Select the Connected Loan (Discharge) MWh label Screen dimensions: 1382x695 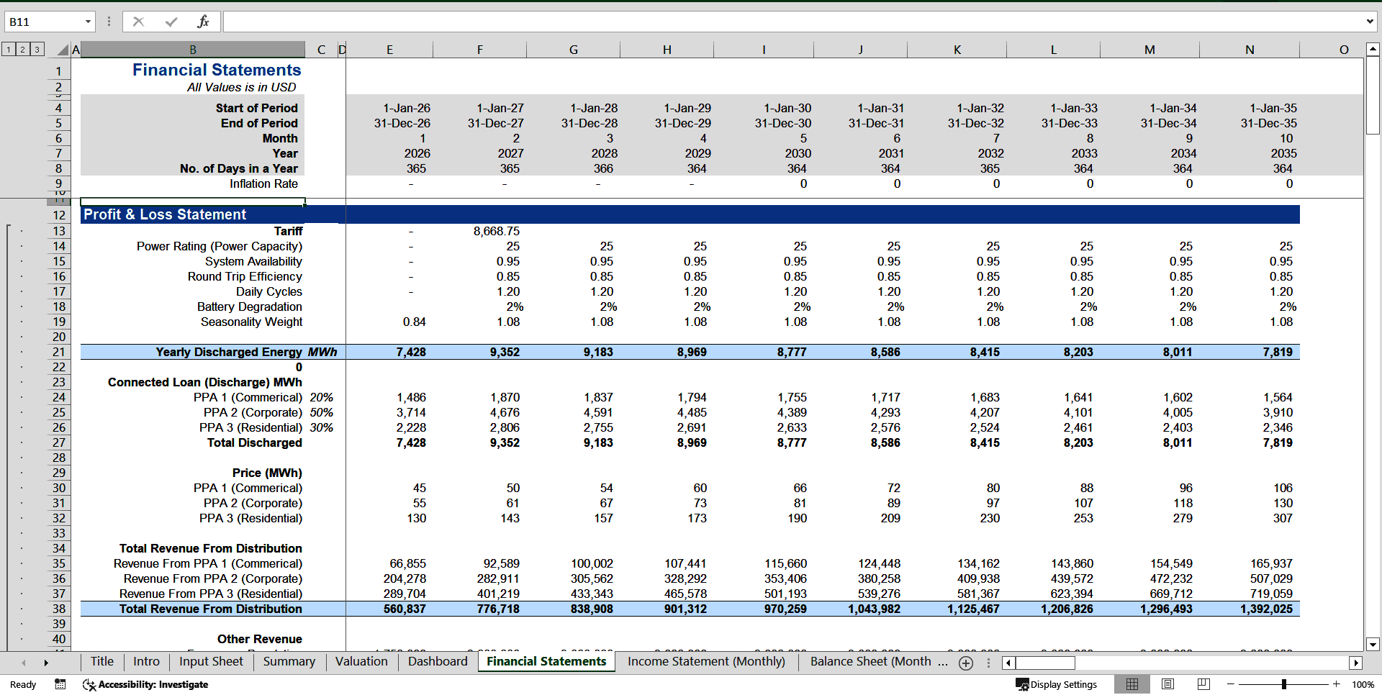coord(193,382)
